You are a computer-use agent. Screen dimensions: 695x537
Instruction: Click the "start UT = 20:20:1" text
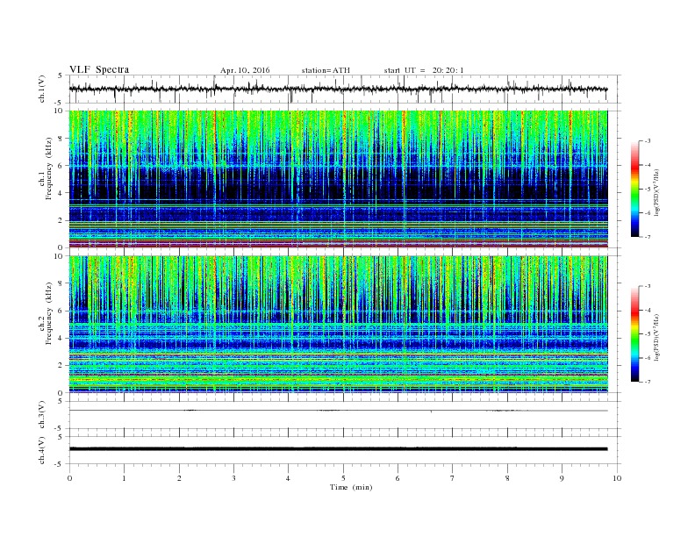click(x=424, y=70)
